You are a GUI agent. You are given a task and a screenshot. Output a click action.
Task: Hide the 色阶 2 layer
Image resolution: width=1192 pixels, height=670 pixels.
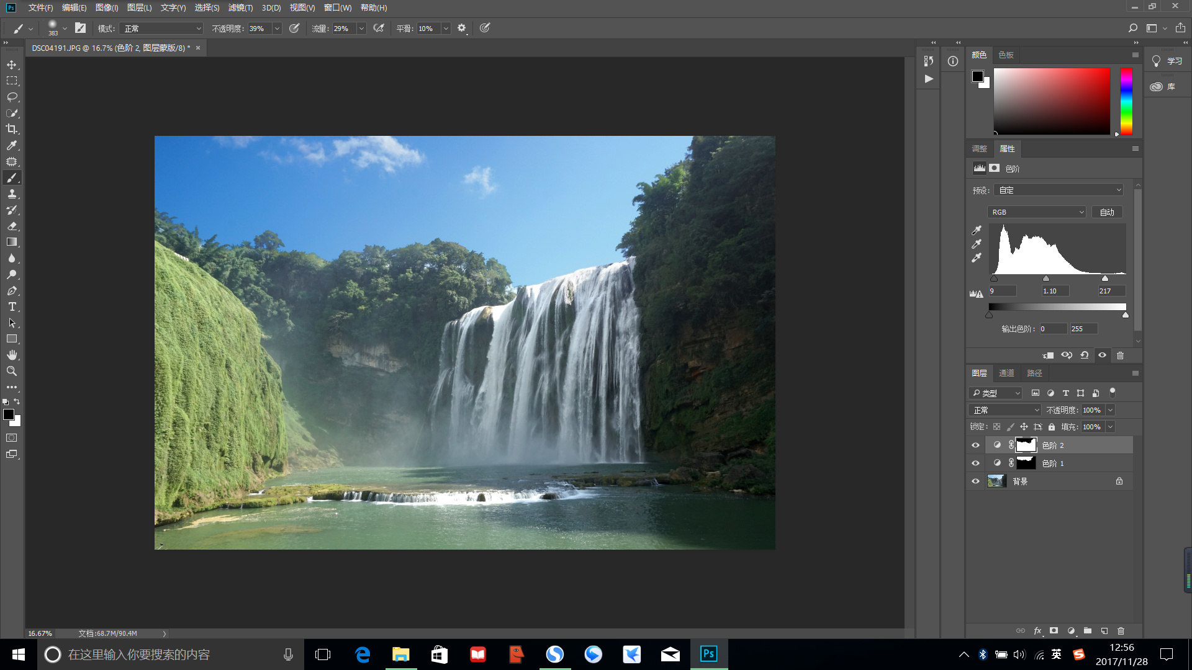coord(975,445)
